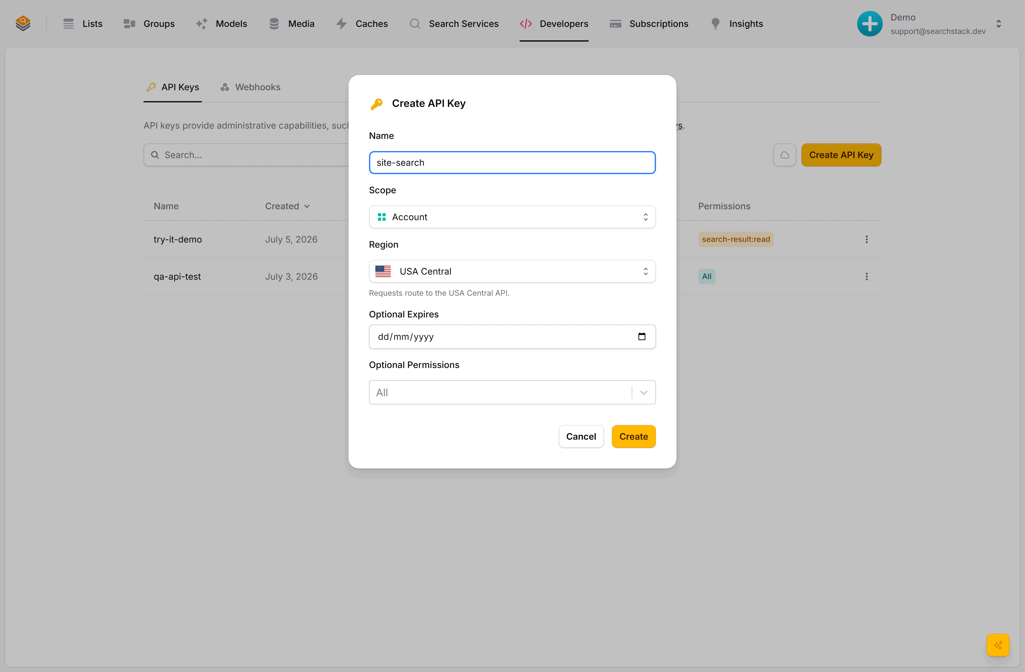Open the Subscriptions page

tap(649, 24)
